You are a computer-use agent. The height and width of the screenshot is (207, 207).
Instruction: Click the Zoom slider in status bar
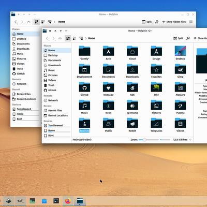tap(149, 140)
